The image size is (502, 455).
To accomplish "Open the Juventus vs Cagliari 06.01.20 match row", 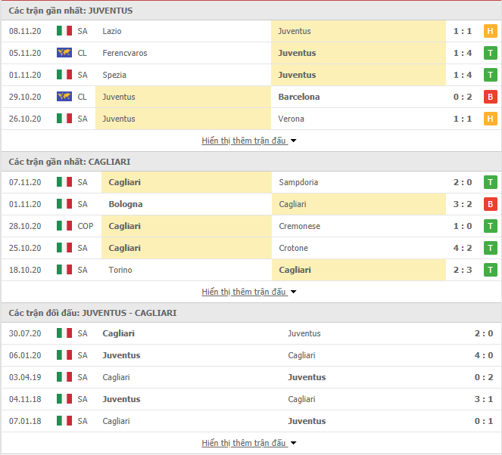I will pos(251,355).
